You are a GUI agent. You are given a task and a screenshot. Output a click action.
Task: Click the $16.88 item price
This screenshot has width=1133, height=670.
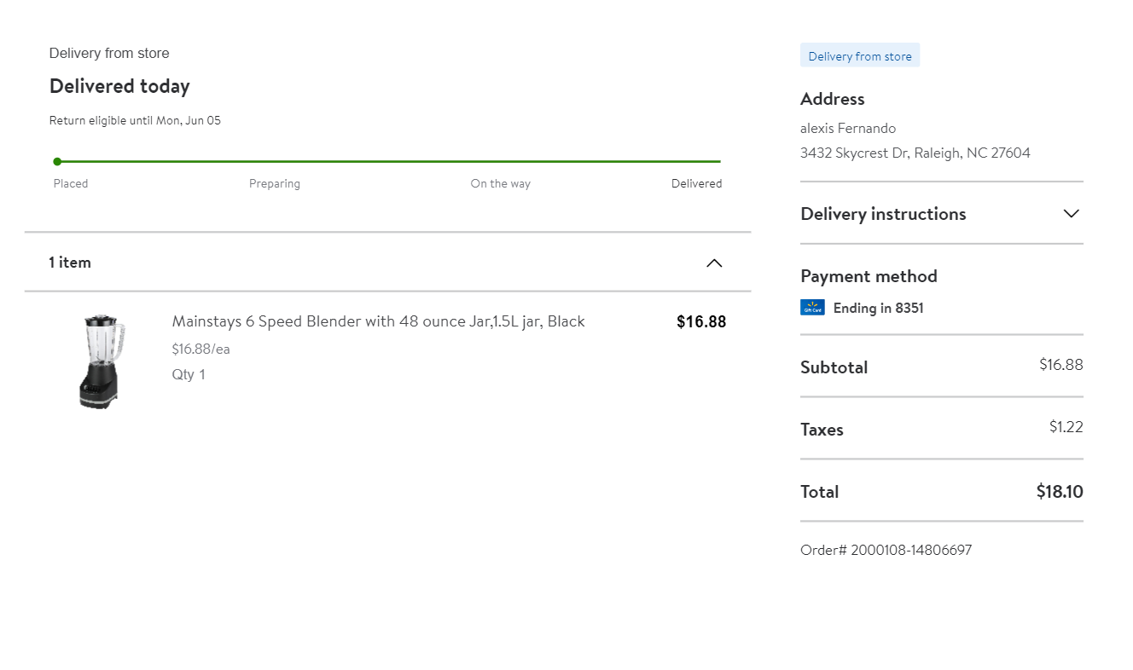click(700, 321)
